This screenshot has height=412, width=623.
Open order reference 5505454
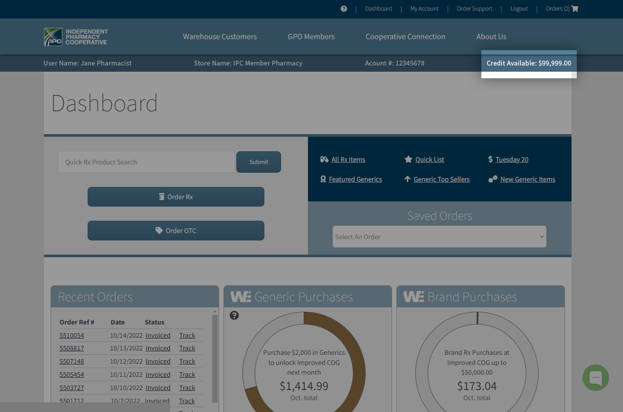[x=72, y=375]
